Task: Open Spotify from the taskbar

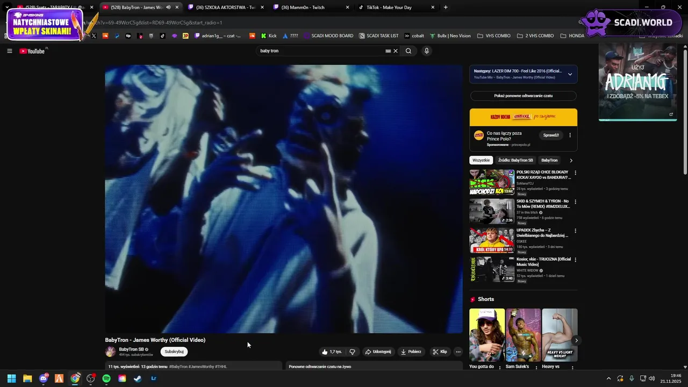Action: coord(106,378)
